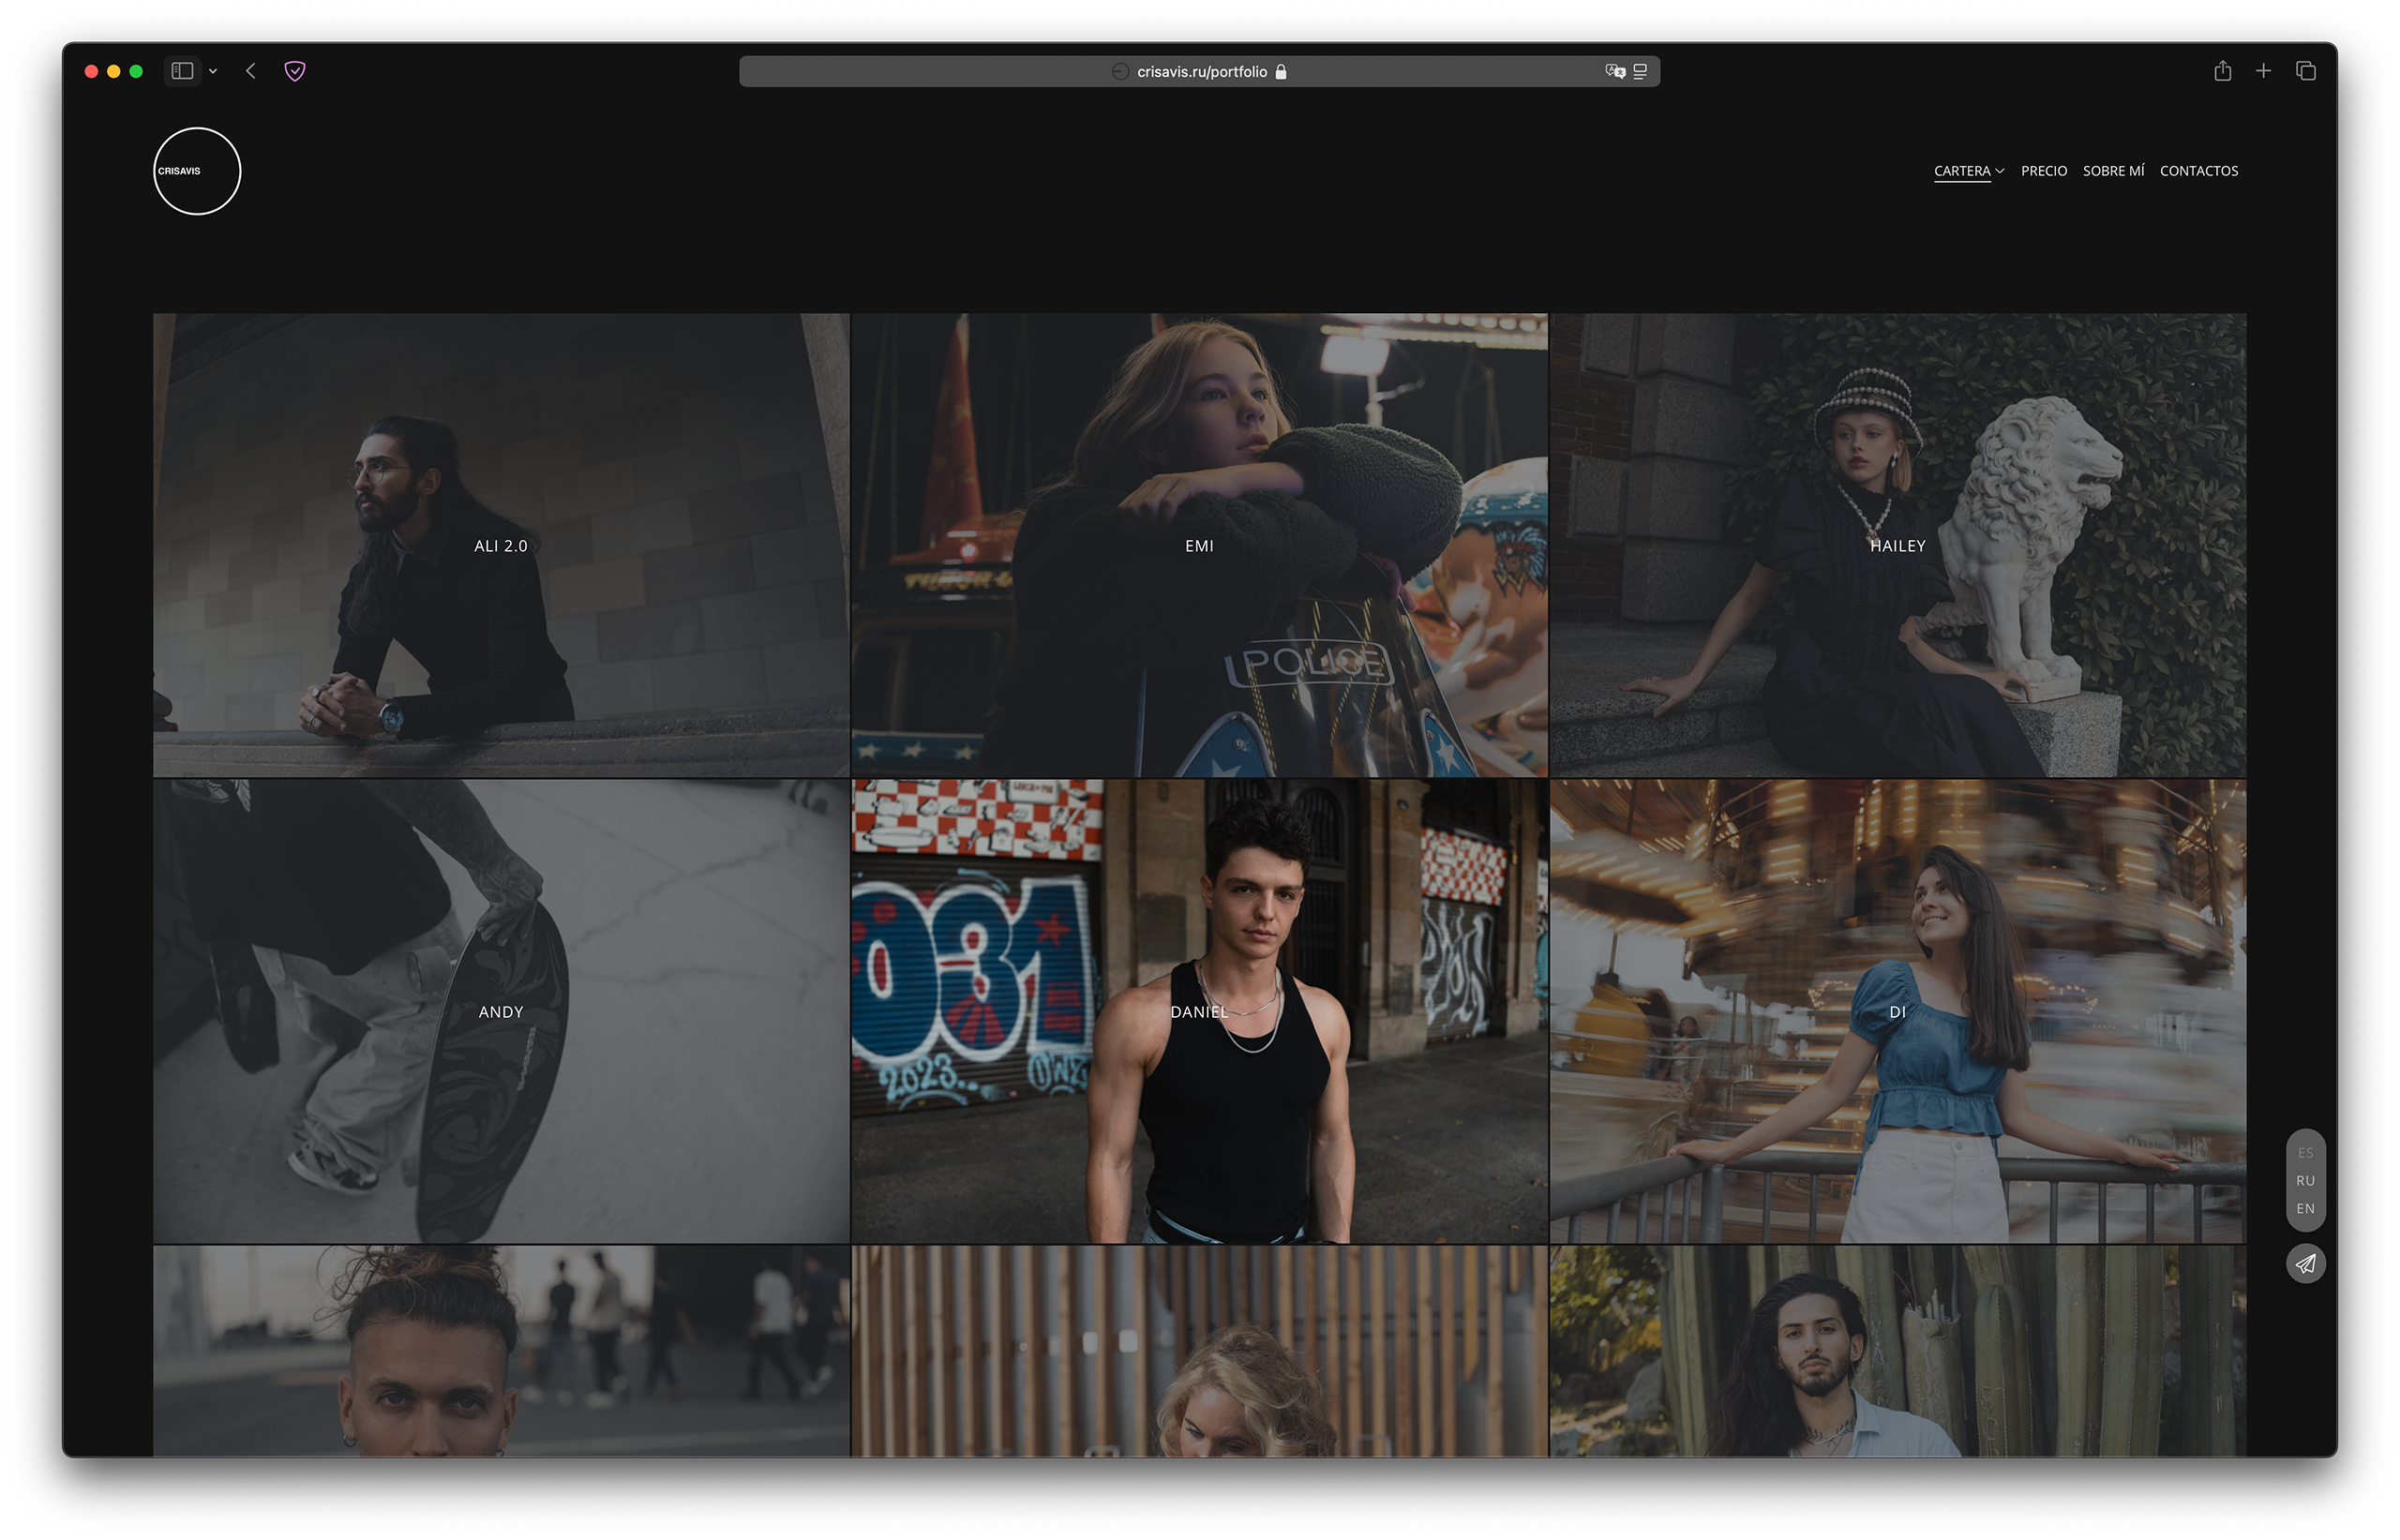
Task: Click the Share icon in toolbar
Action: [x=2222, y=71]
